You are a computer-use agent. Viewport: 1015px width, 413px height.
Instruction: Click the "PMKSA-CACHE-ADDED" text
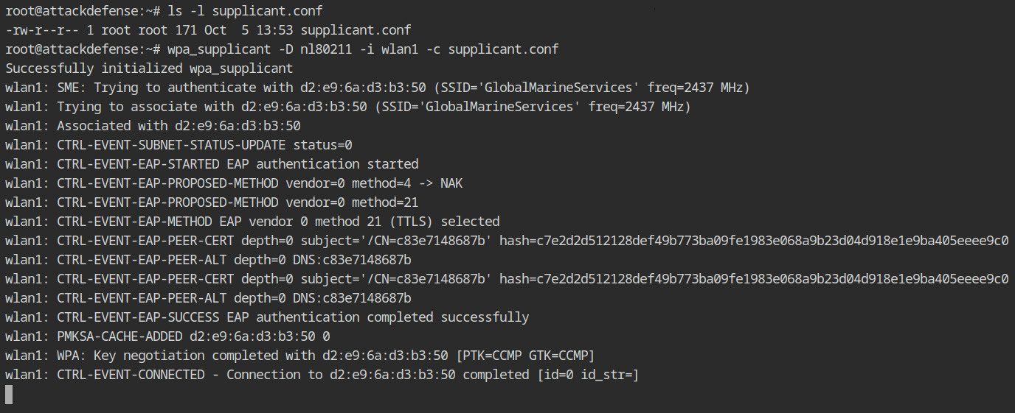119,336
